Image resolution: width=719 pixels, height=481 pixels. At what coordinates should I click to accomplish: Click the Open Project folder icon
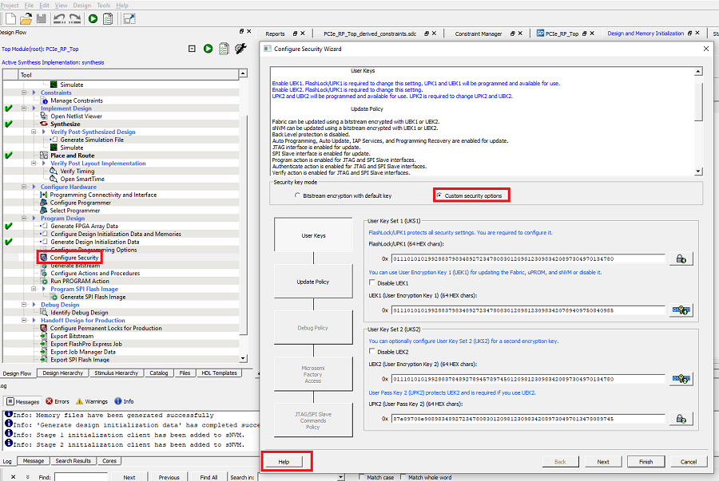coord(26,18)
